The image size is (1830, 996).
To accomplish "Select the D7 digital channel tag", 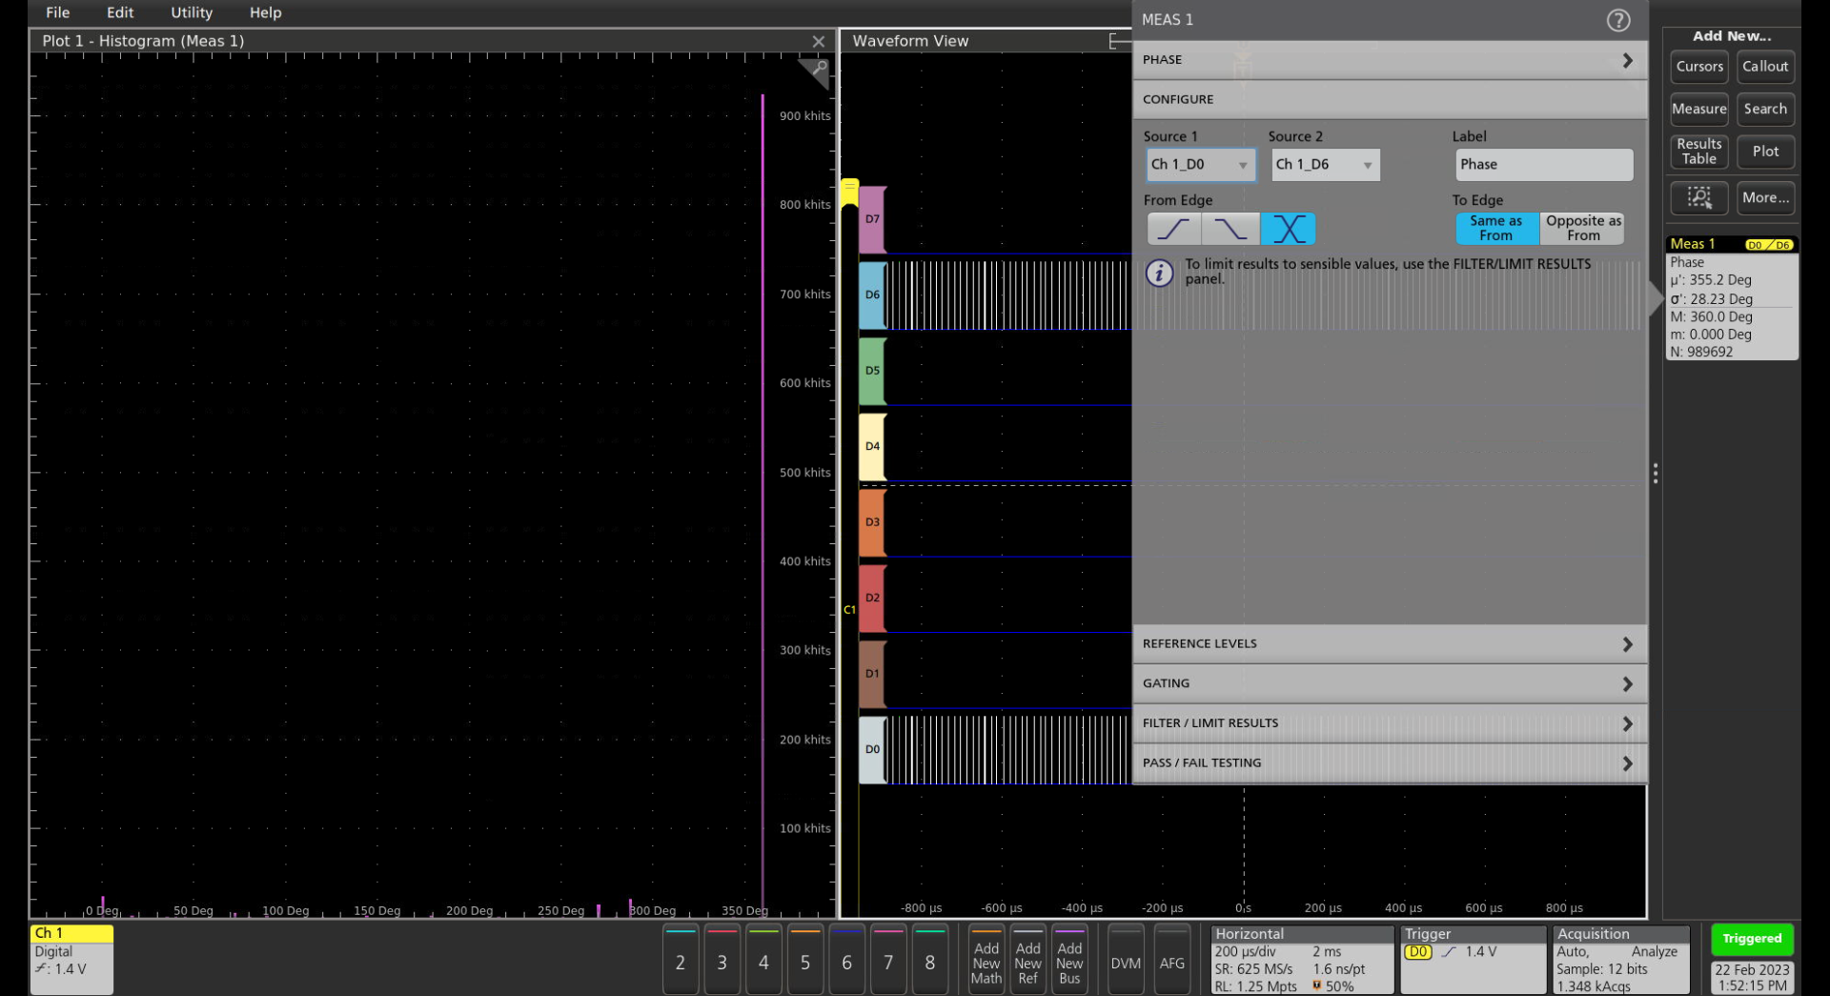I will point(872,219).
